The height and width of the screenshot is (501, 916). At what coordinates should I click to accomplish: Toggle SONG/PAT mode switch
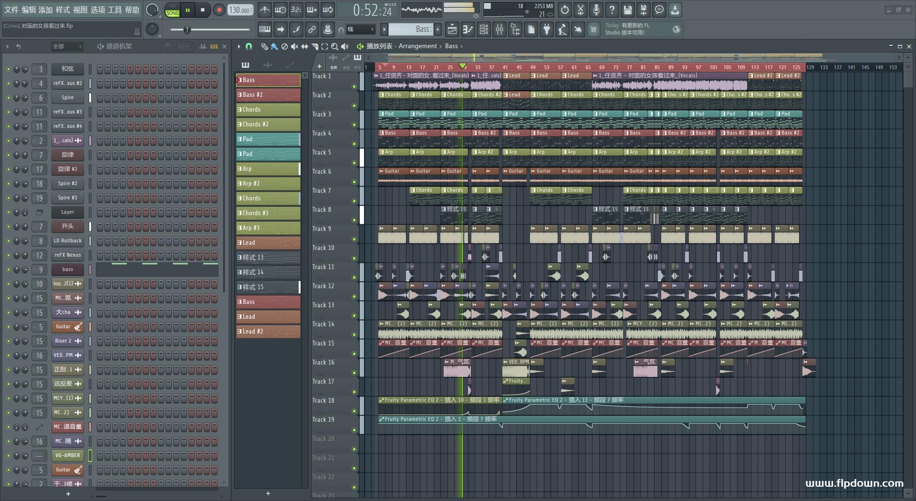[x=172, y=10]
